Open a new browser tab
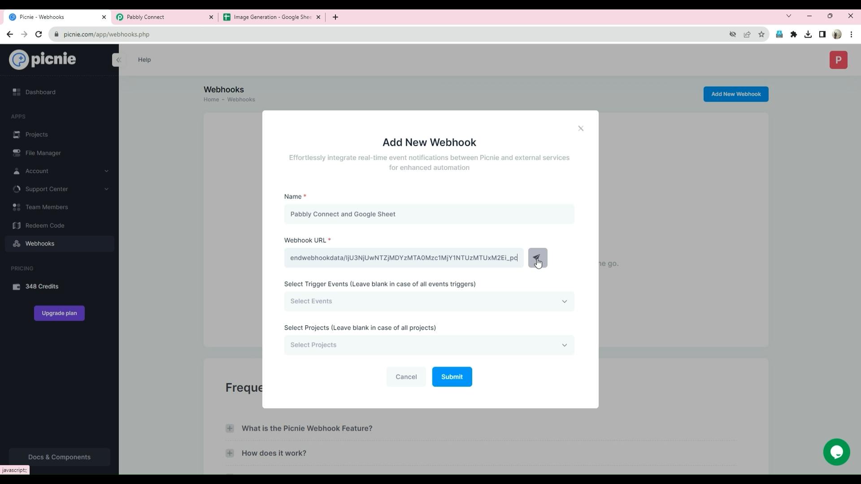 [335, 17]
